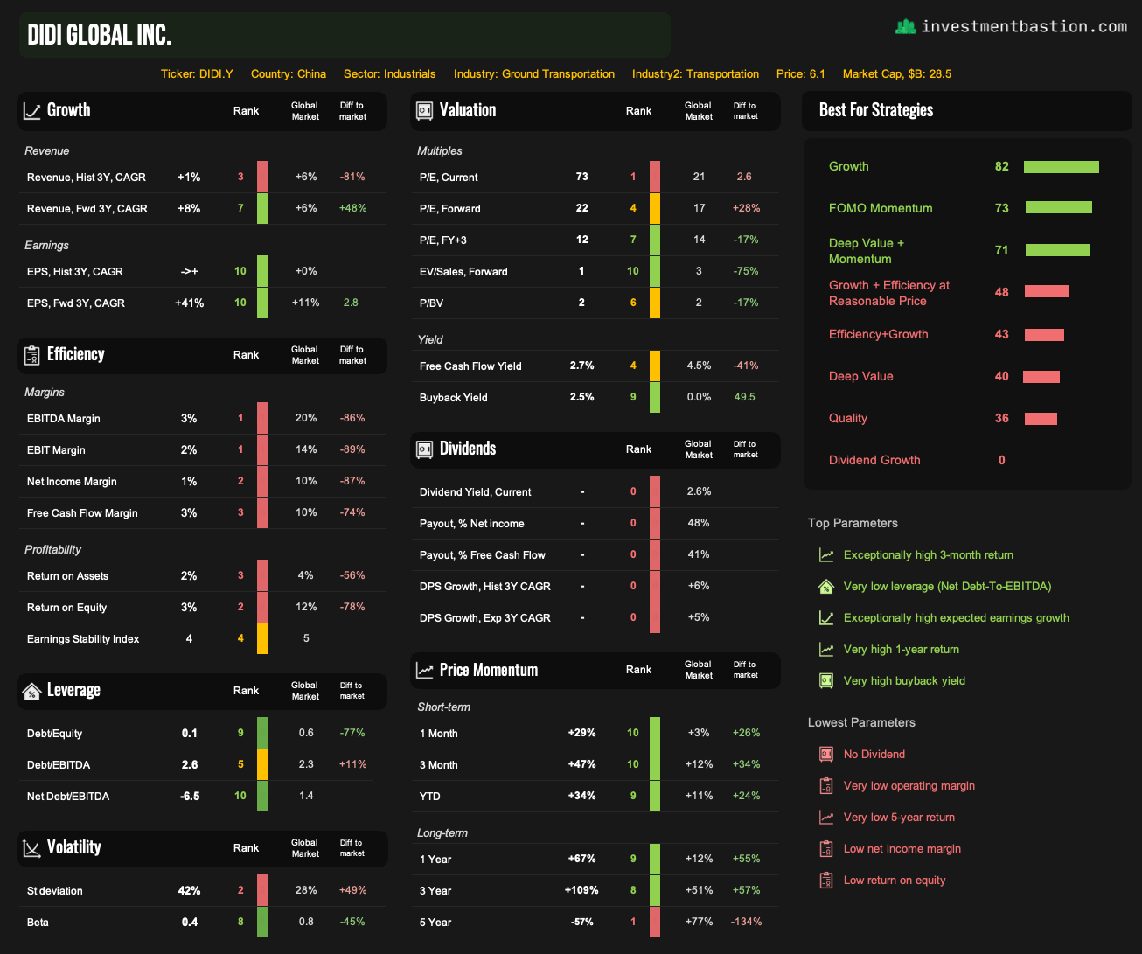This screenshot has height=954, width=1142.
Task: Click green rank bar for Beta
Action: (x=262, y=922)
